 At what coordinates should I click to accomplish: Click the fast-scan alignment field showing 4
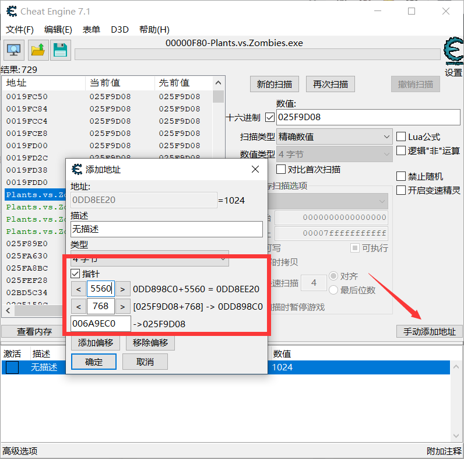point(314,283)
